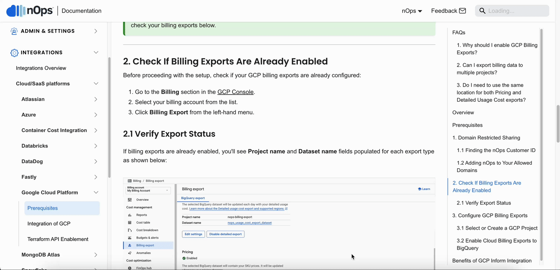The image size is (560, 270).
Task: Click the Integrations sidebar icon
Action: pos(14,53)
